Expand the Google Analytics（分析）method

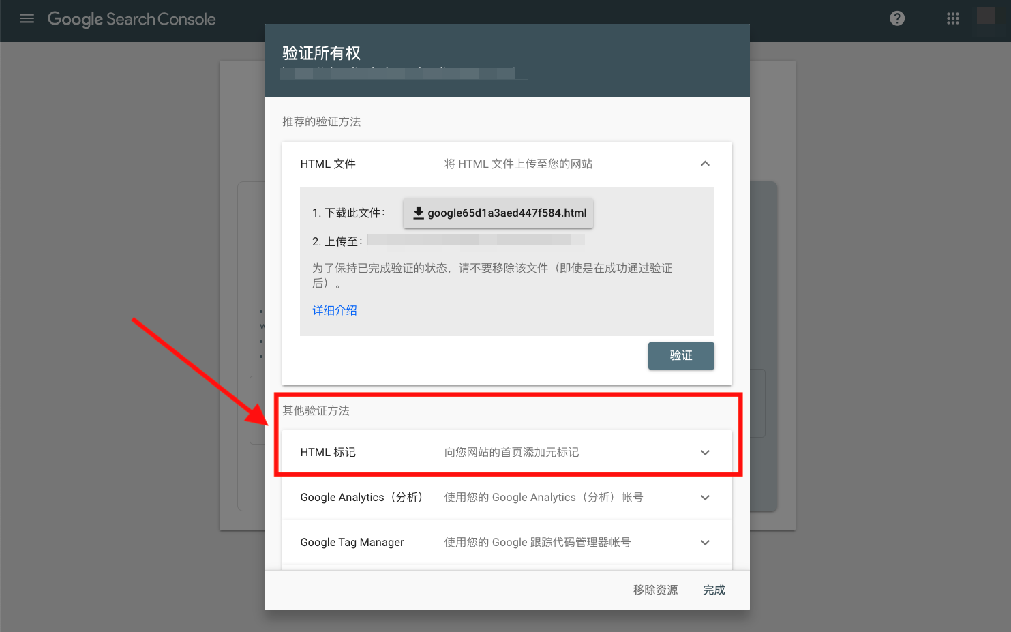click(x=705, y=498)
